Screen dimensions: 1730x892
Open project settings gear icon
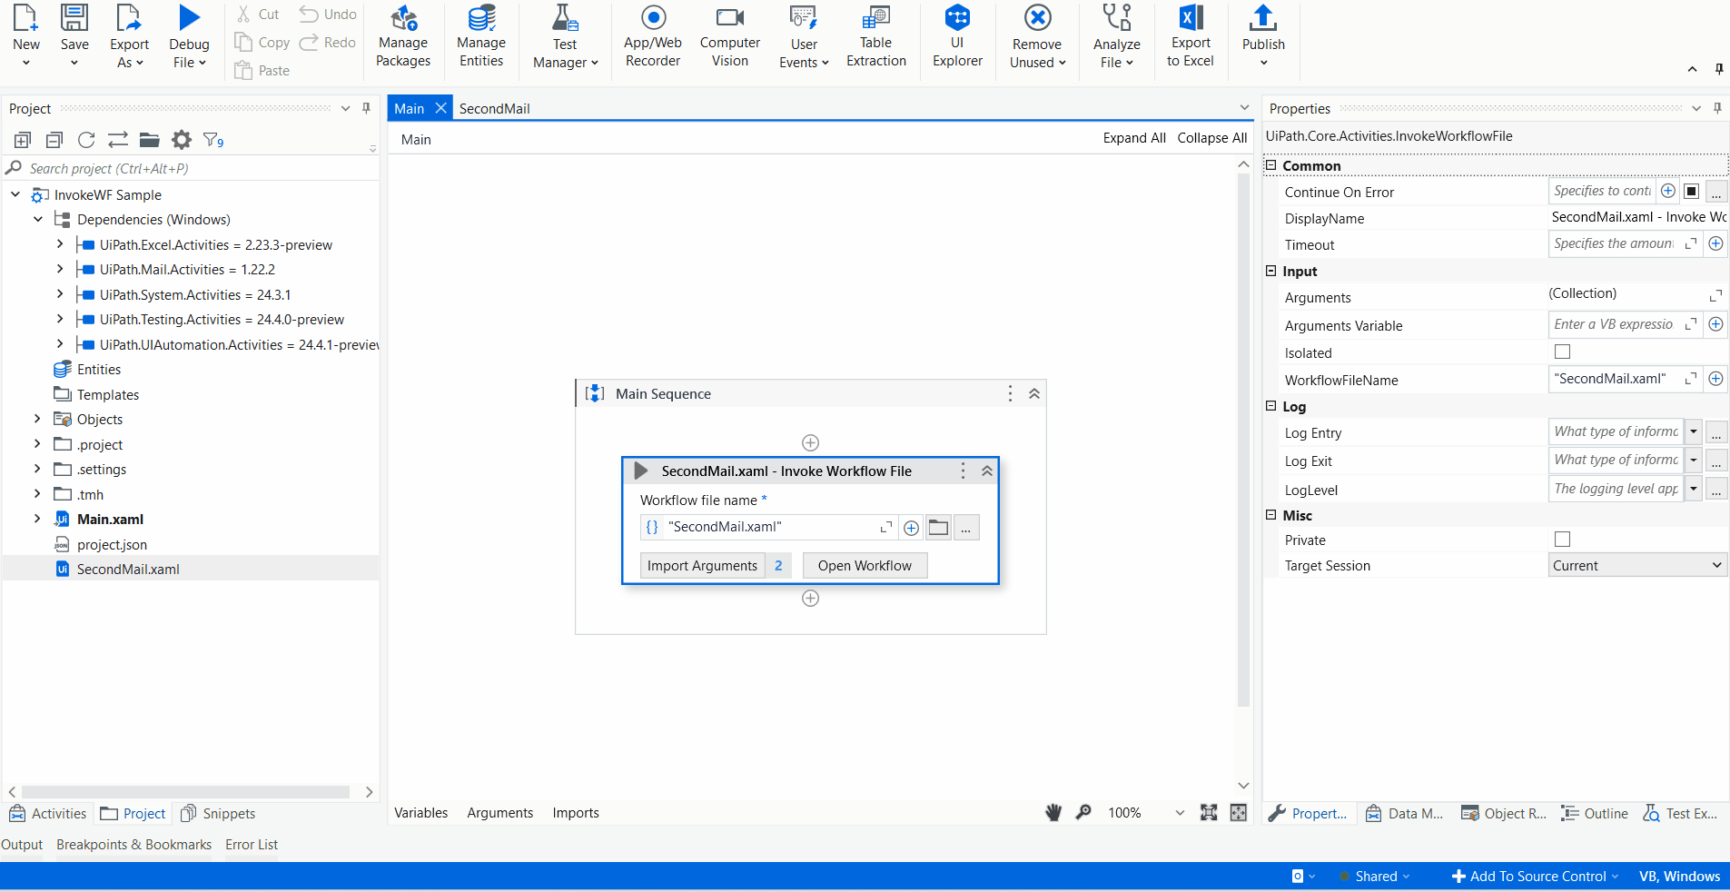click(182, 140)
